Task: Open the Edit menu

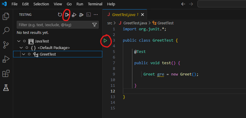Action: pyautogui.click(x=25, y=4)
